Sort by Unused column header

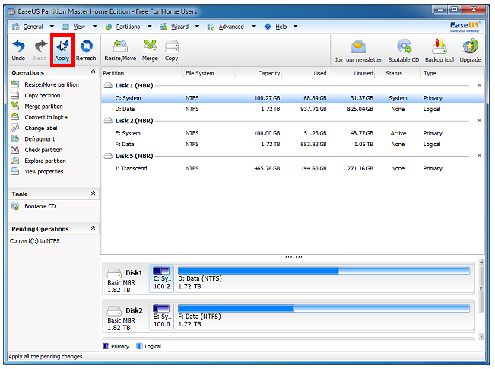click(352, 73)
